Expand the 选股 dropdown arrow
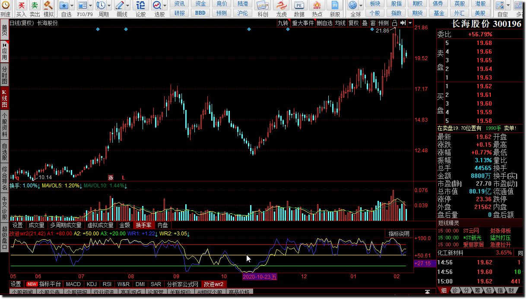This screenshot has width=527, height=299. 165,6
